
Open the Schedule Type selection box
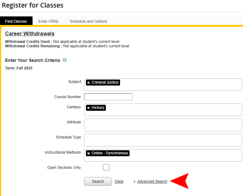163,140
